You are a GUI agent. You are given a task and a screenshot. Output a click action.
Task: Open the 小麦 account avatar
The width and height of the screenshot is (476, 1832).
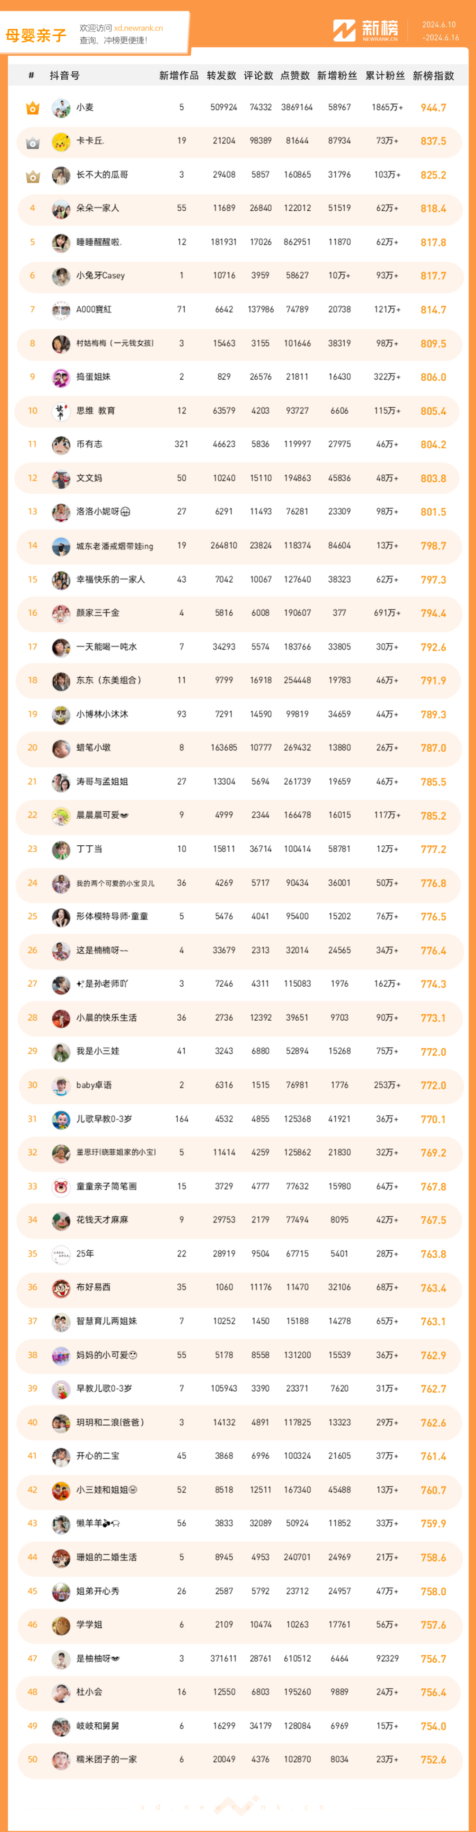pos(60,108)
